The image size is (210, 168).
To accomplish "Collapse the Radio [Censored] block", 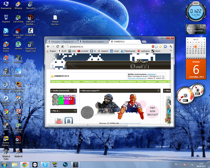I will [74, 90].
